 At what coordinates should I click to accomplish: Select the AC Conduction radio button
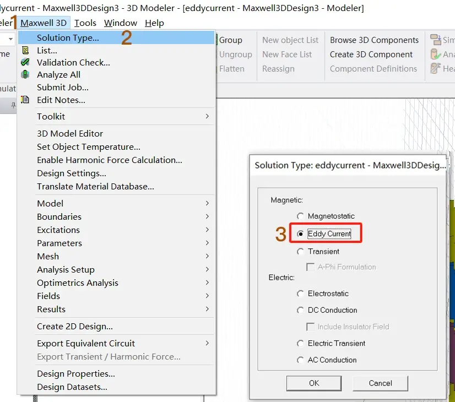pos(300,360)
